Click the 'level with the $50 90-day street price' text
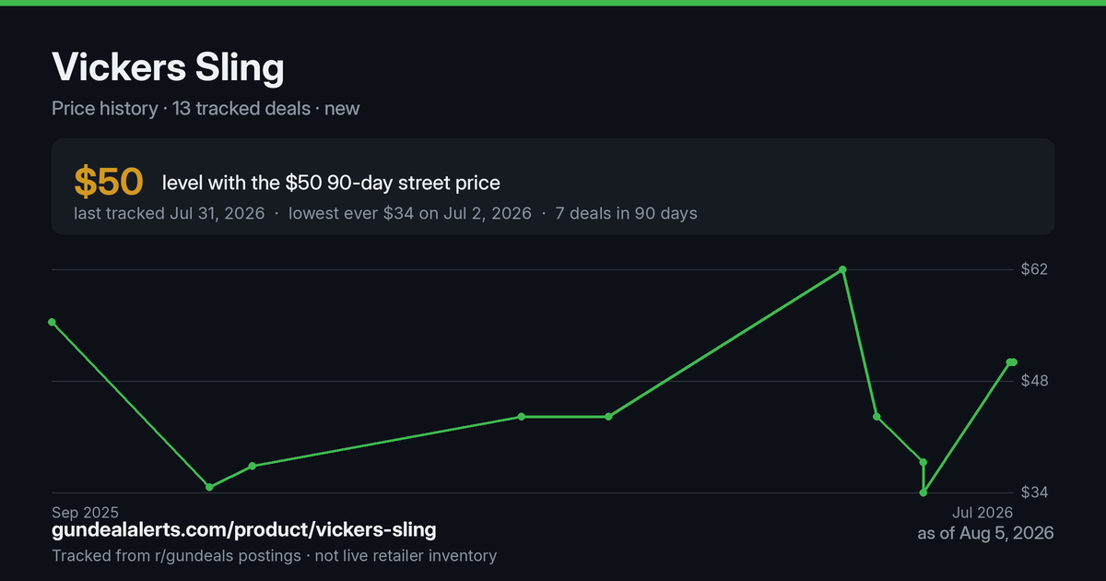The height and width of the screenshot is (581, 1106). click(331, 183)
